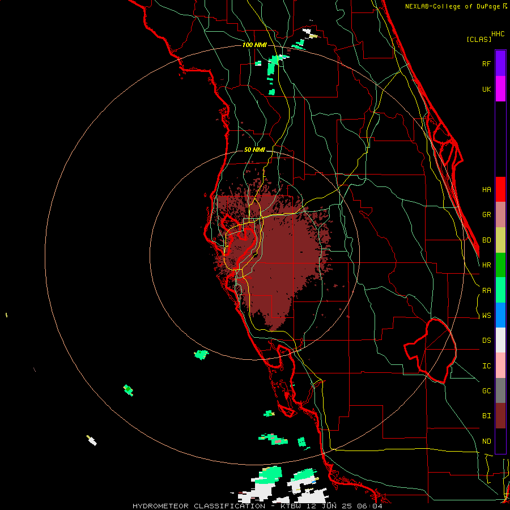Click the 'IC' legend label
This screenshot has width=510, height=510.
tap(486, 366)
